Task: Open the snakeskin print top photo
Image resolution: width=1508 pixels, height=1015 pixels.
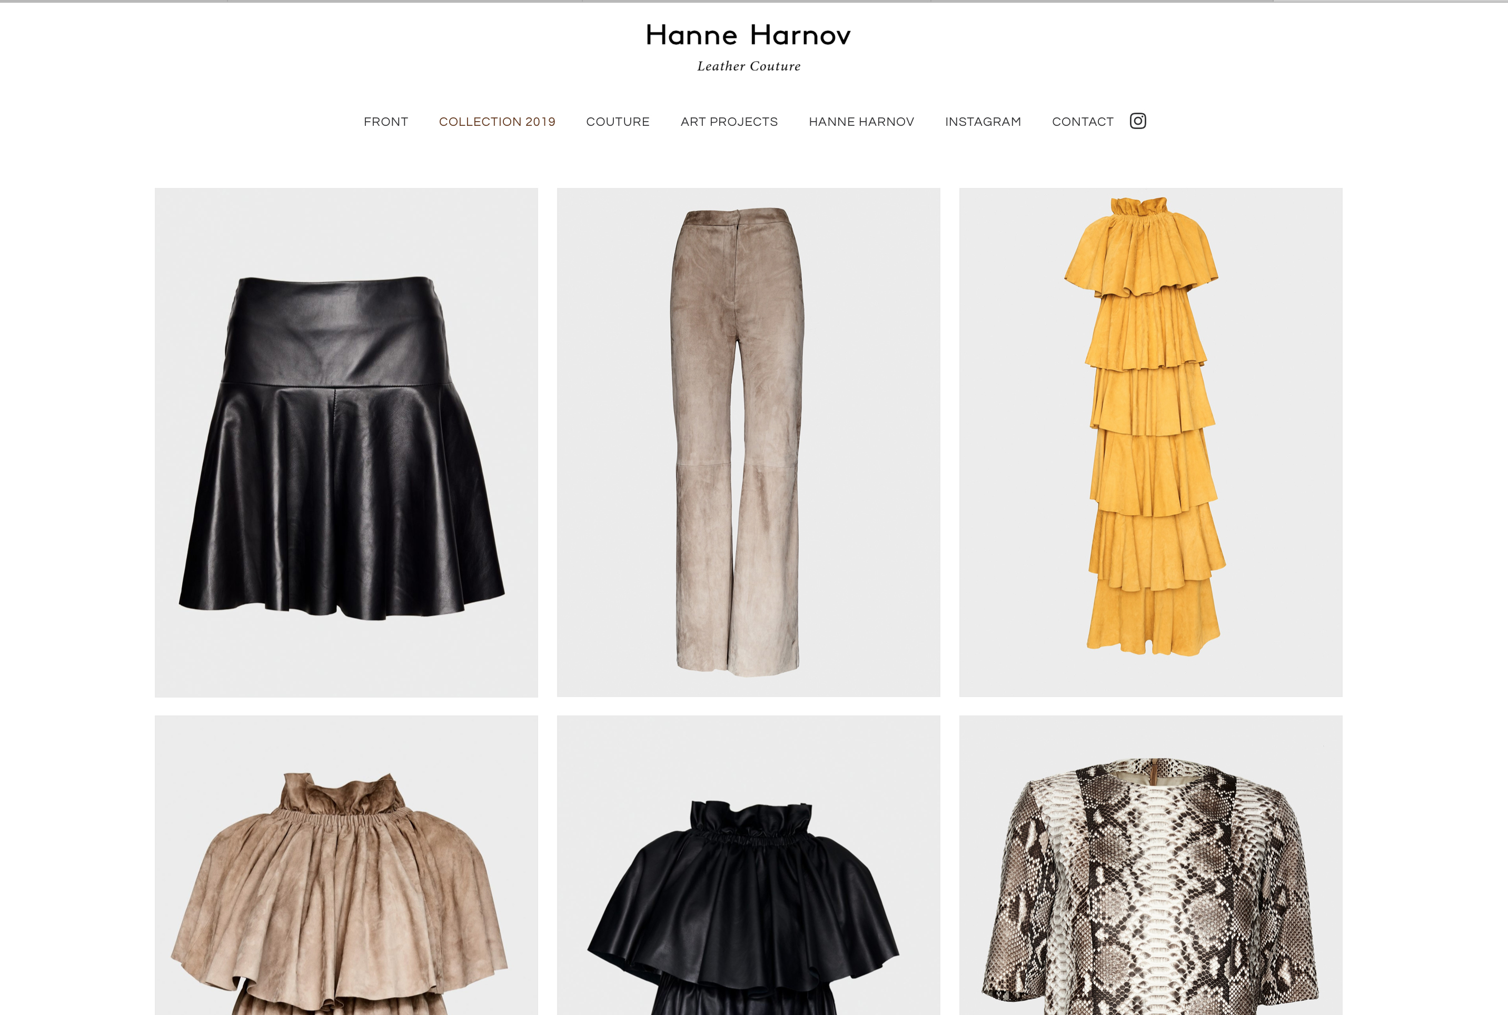Action: tap(1150, 865)
